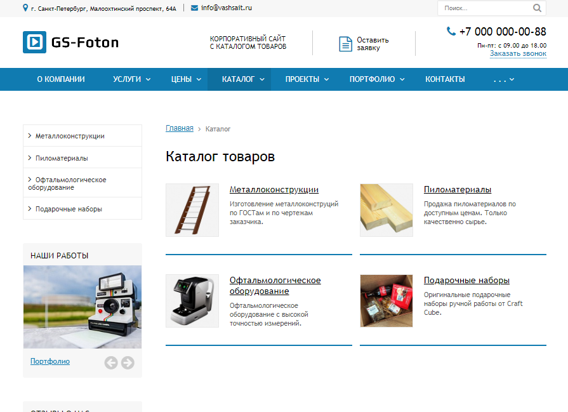Image resolution: width=568 pixels, height=412 pixels.
Task: Expand the Цены dropdown menu
Action: pos(186,79)
